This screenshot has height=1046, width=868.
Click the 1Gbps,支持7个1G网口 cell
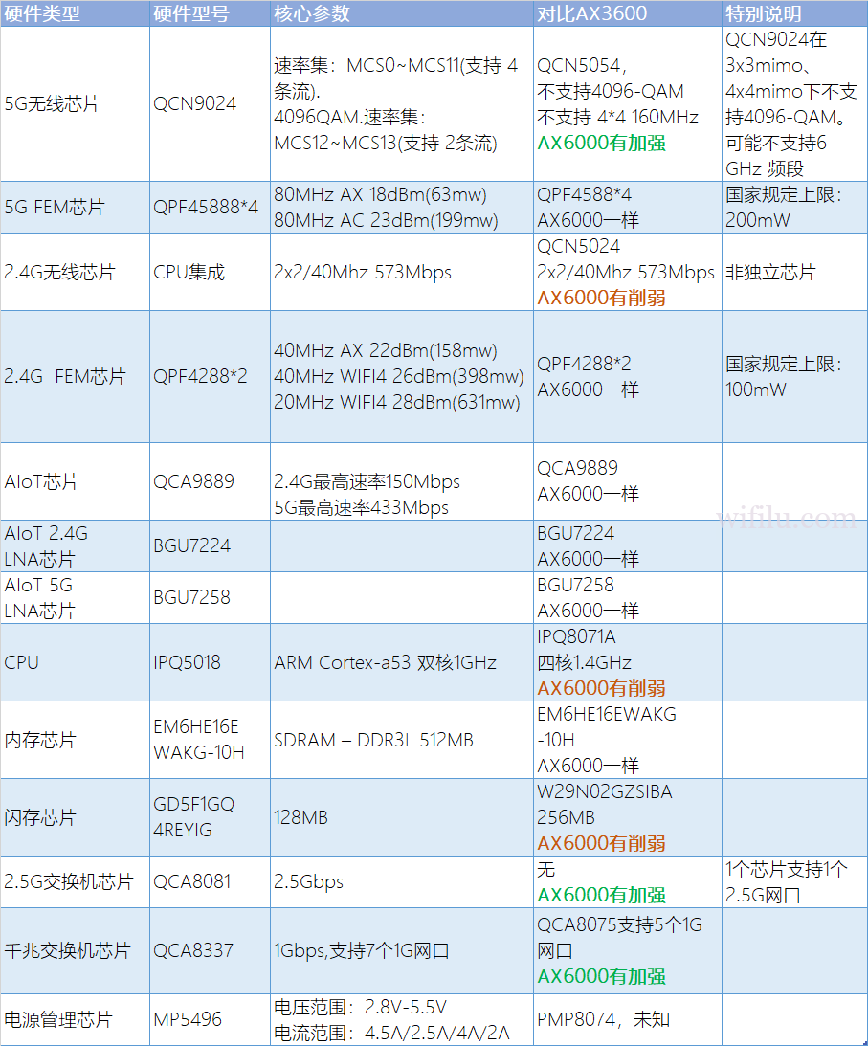(x=402, y=950)
